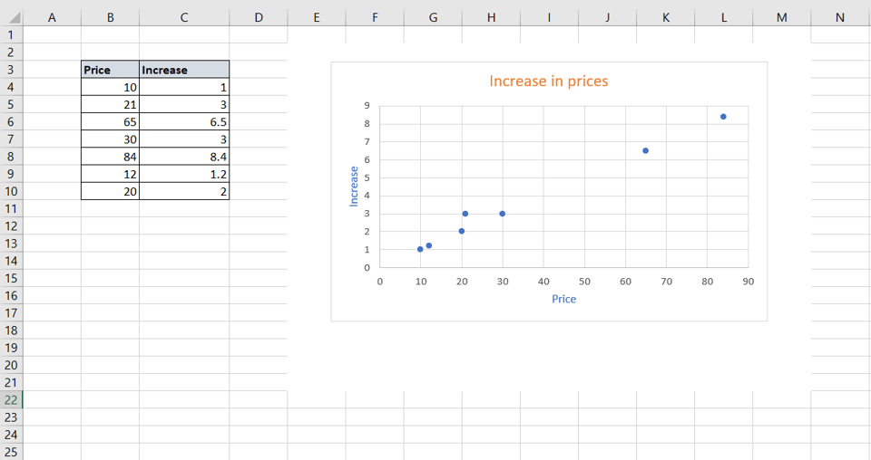Select row 1 header

coord(11,35)
